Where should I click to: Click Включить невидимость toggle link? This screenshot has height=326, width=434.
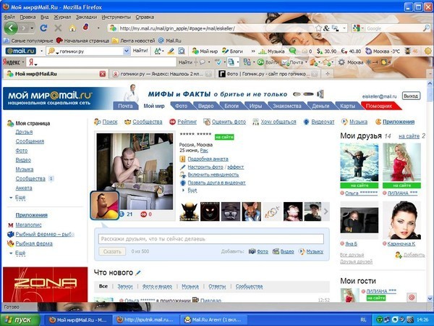click(x=213, y=175)
